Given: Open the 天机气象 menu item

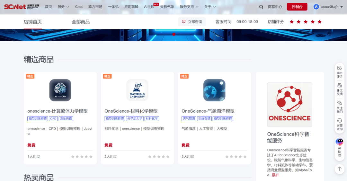Looking at the screenshot, I should [x=167, y=7].
